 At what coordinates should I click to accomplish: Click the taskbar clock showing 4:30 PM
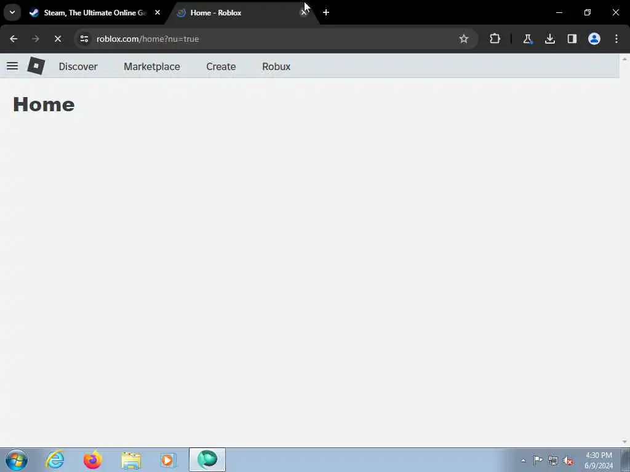tap(599, 460)
